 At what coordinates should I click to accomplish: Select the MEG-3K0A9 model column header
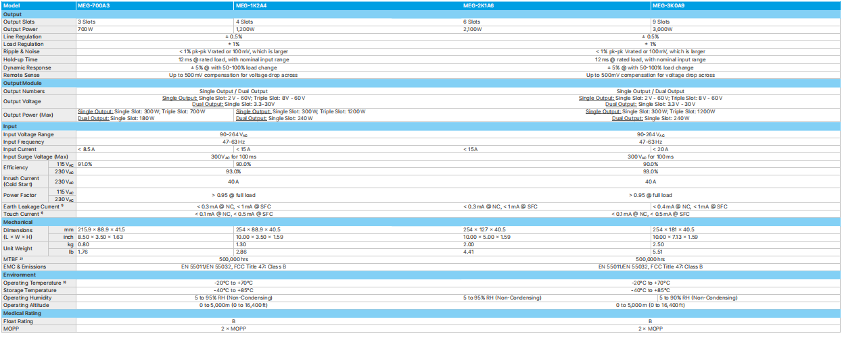coord(668,6)
